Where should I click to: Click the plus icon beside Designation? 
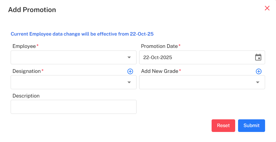130,71
